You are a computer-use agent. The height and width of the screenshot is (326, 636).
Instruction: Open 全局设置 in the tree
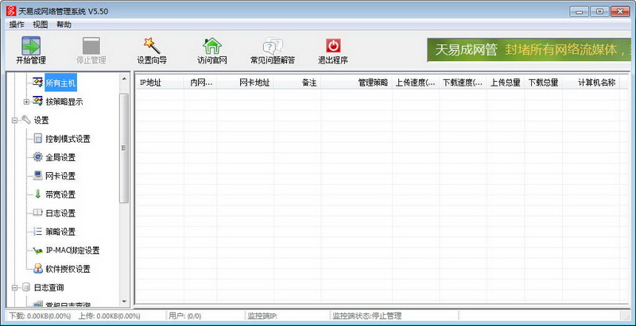click(60, 158)
